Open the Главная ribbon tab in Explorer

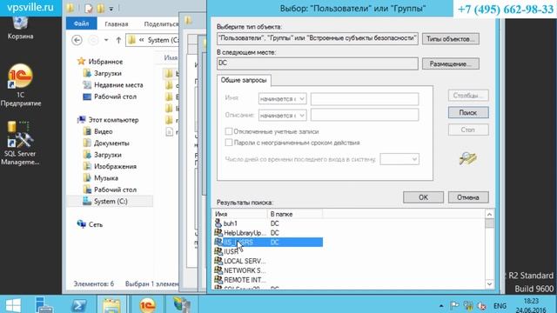tap(117, 24)
